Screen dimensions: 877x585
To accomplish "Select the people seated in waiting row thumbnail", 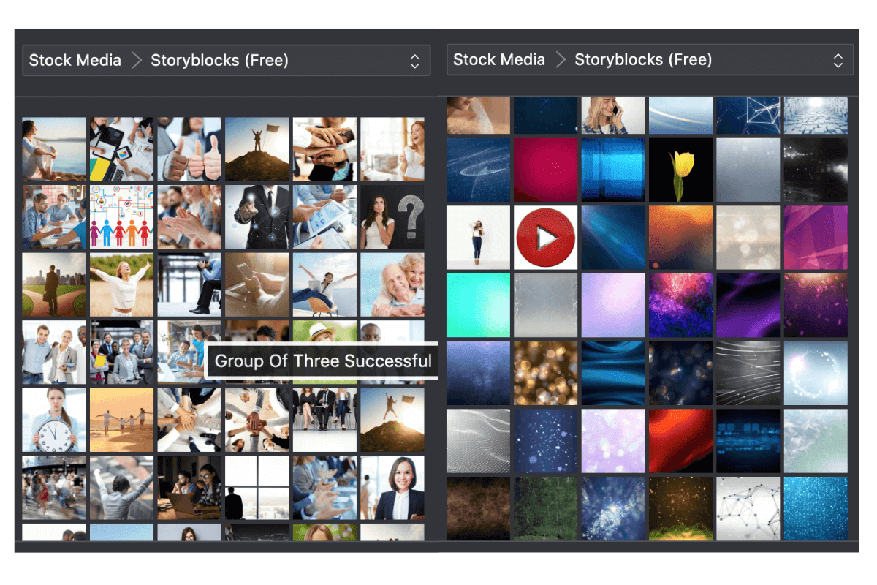I will click(324, 420).
